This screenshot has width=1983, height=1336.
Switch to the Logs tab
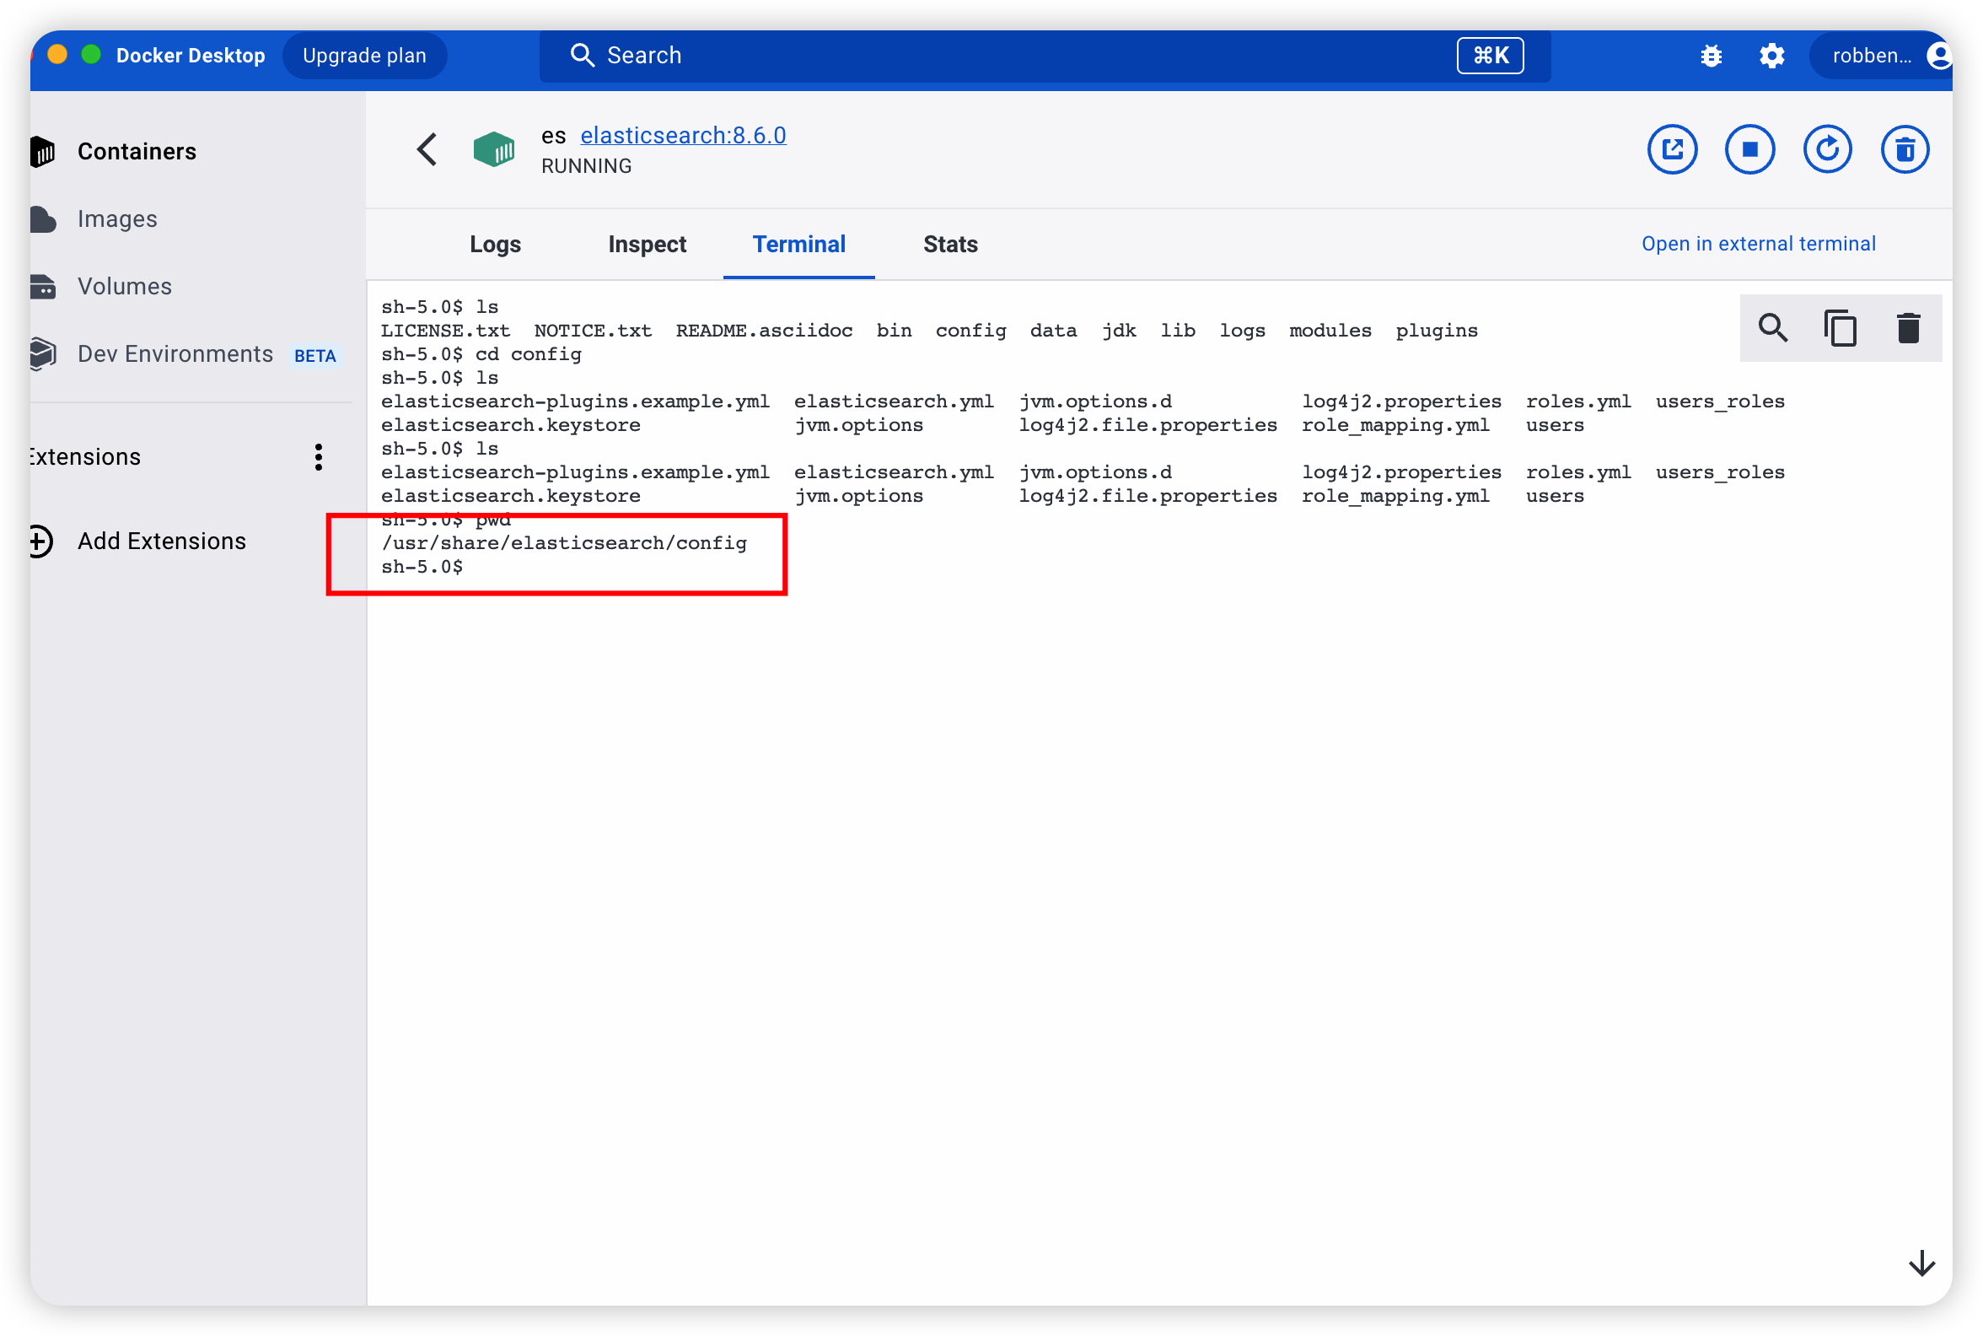(x=495, y=245)
